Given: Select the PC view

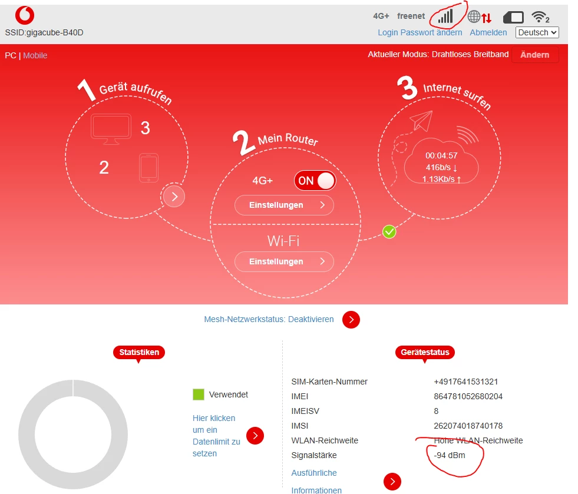Looking at the screenshot, I should click(11, 55).
